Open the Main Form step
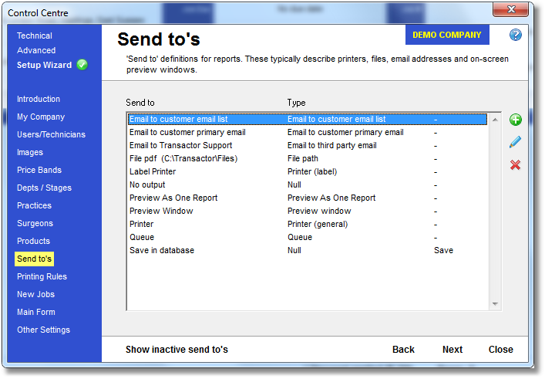The width and height of the screenshot is (545, 379). pyautogui.click(x=36, y=312)
